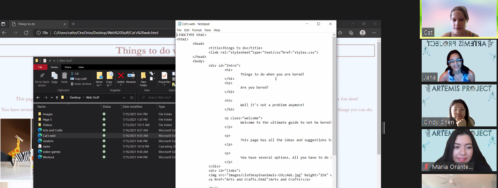Select the Cat's web file
Image resolution: width=498 pixels, height=188 pixels.
(49, 136)
